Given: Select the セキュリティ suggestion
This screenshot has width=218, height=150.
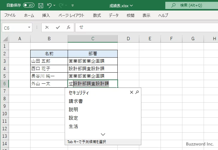Looking at the screenshot, I should coord(79,93).
